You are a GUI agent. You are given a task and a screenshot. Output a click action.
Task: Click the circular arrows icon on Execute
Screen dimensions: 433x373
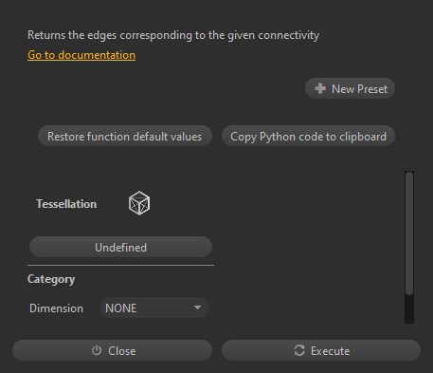click(299, 350)
